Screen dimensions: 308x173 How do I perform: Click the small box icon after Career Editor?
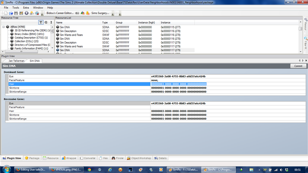pos(77,13)
